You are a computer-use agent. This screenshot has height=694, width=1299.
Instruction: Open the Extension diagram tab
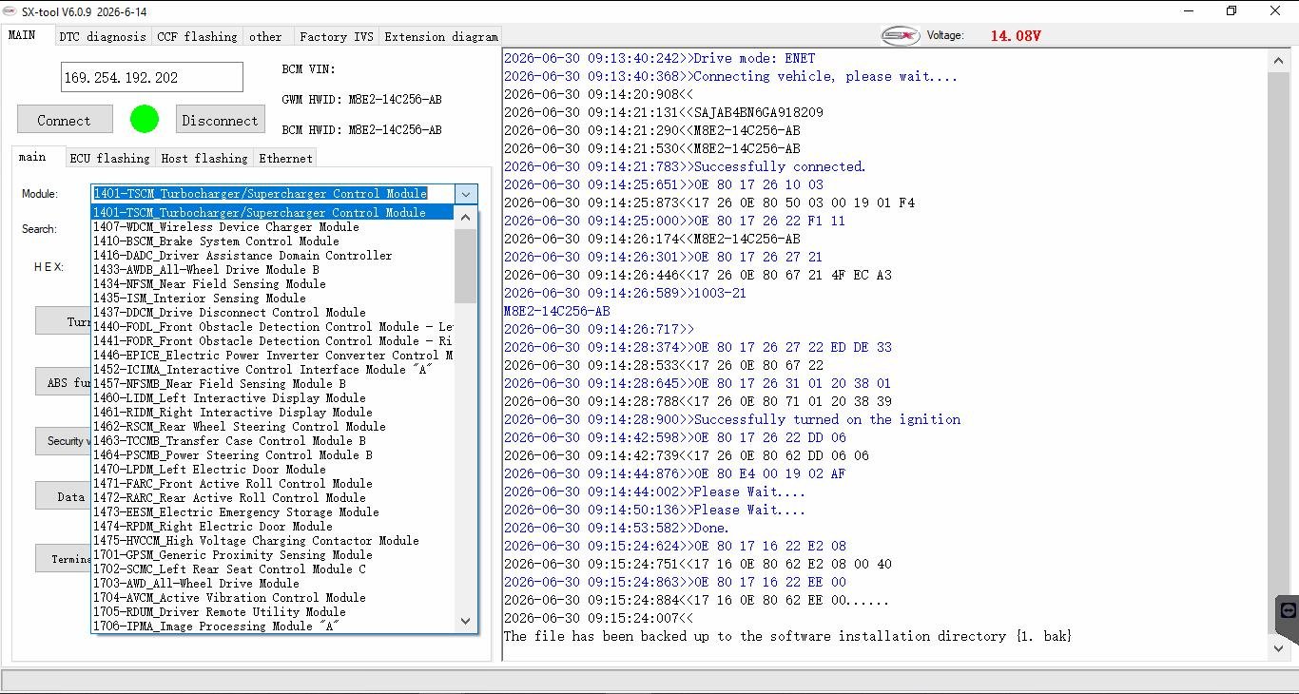(x=440, y=36)
